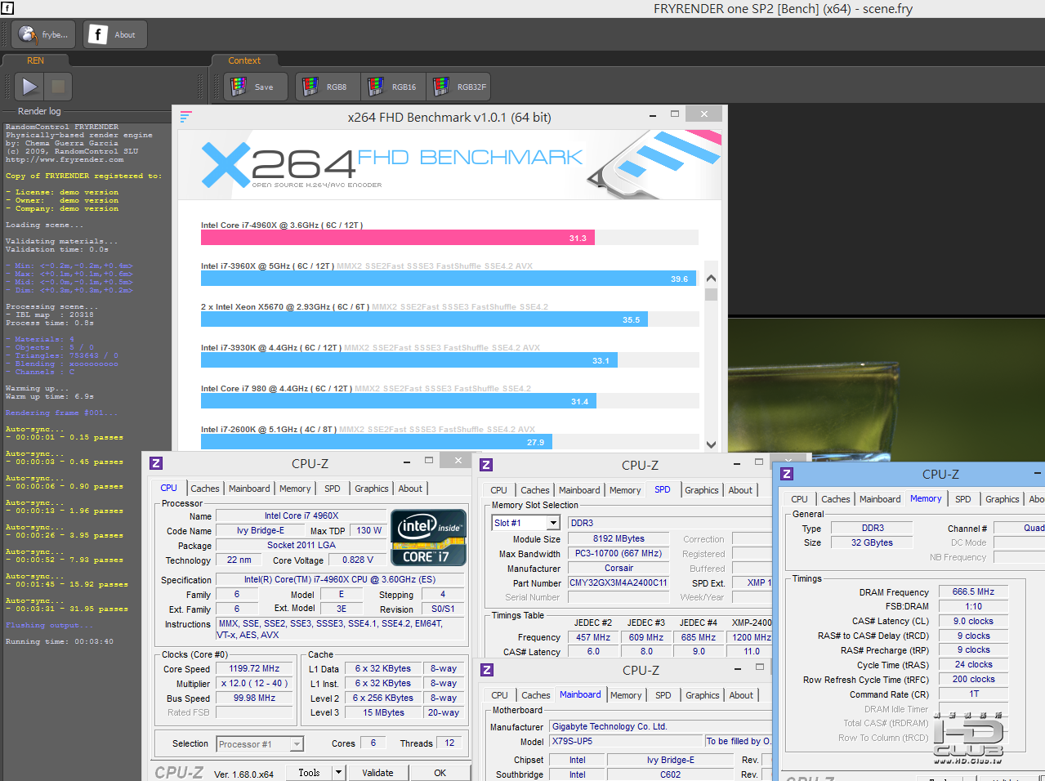Open Memory tab in first CPU-Z window
This screenshot has width=1045, height=781.
pos(295,489)
